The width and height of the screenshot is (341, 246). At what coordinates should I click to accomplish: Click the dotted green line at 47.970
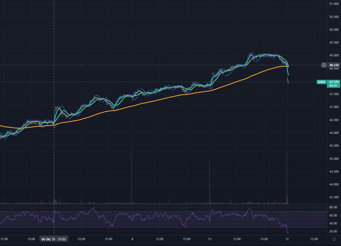click(x=128, y=82)
